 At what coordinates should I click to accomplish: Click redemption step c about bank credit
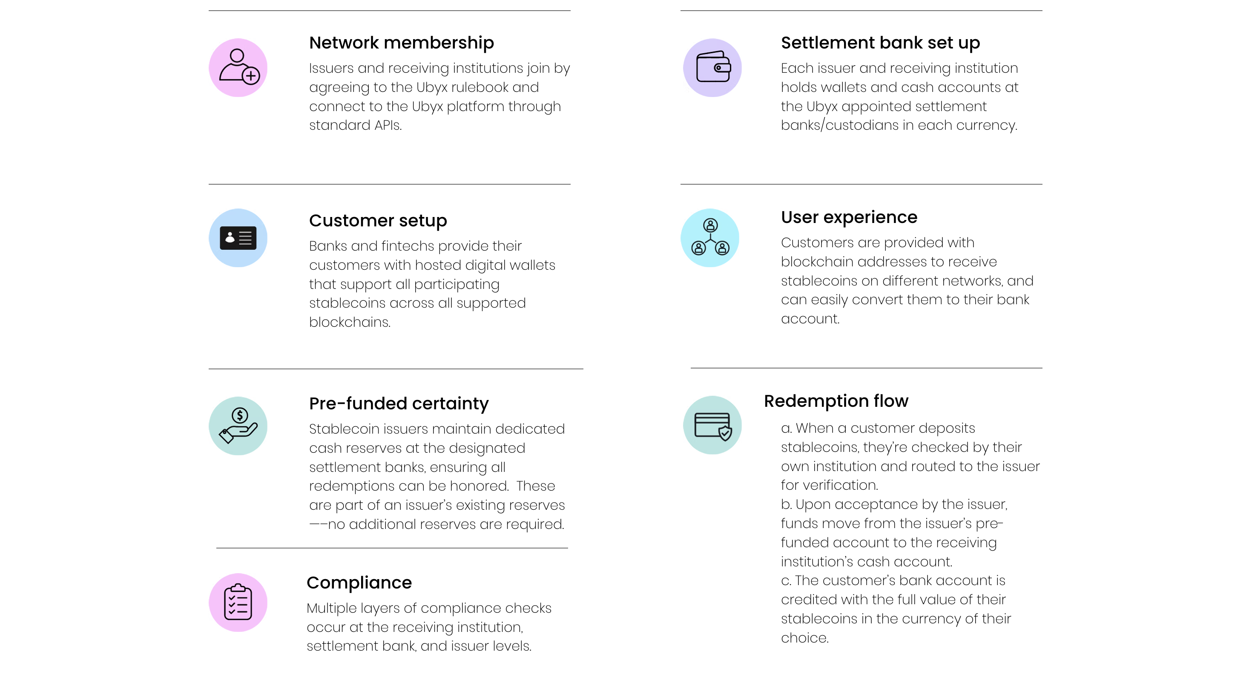pyautogui.click(x=896, y=609)
